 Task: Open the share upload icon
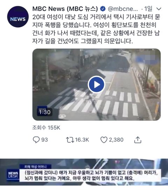point(138,140)
